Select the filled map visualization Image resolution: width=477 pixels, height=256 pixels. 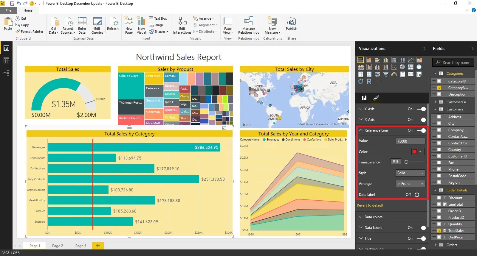click(377, 74)
